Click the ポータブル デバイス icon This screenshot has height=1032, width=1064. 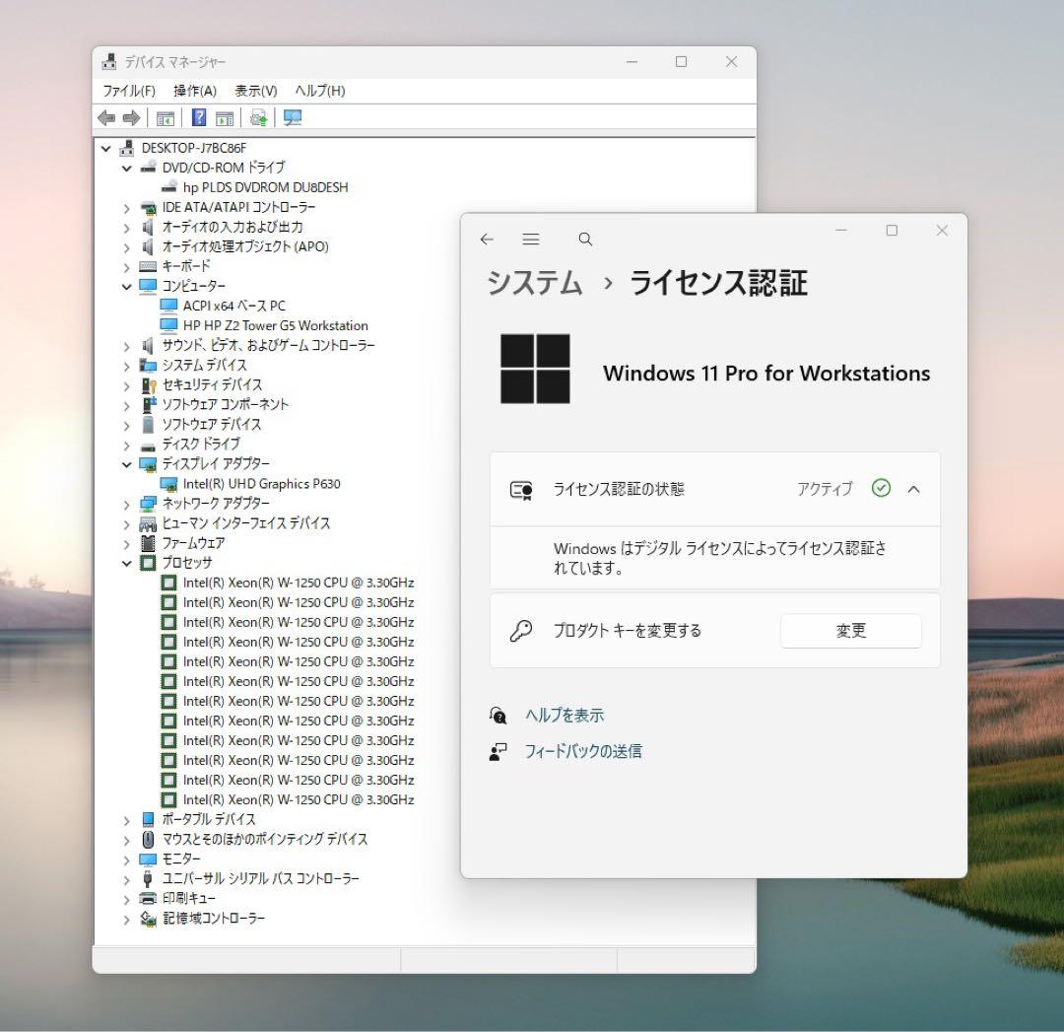pyautogui.click(x=148, y=819)
